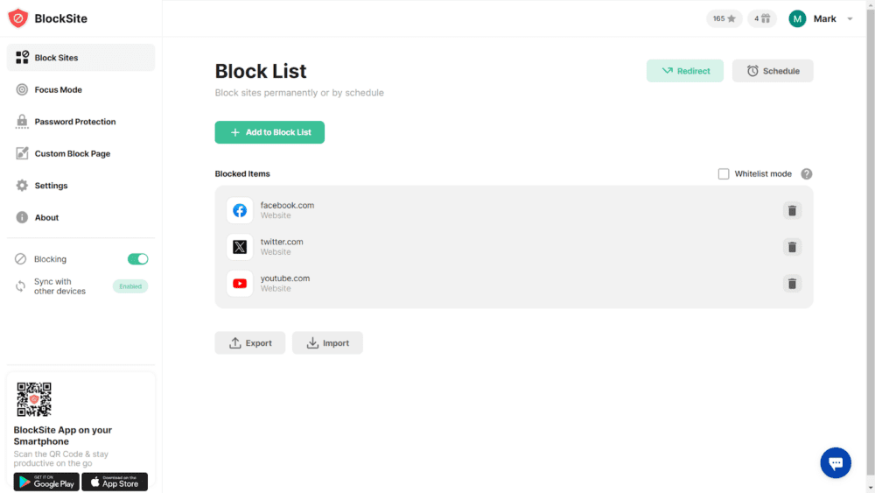Viewport: 875px width, 493px height.
Task: Select the twitter.com entry text
Action: pyautogui.click(x=282, y=242)
